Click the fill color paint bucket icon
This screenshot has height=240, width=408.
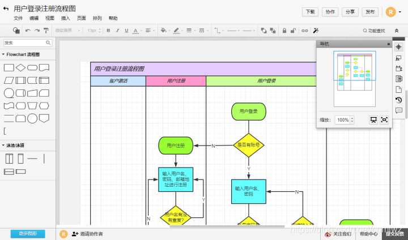click(x=164, y=31)
